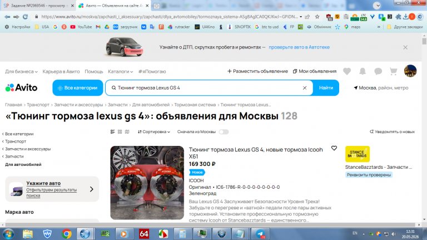
Task: Open the address bar dropdown arrow
Action: pos(301,17)
